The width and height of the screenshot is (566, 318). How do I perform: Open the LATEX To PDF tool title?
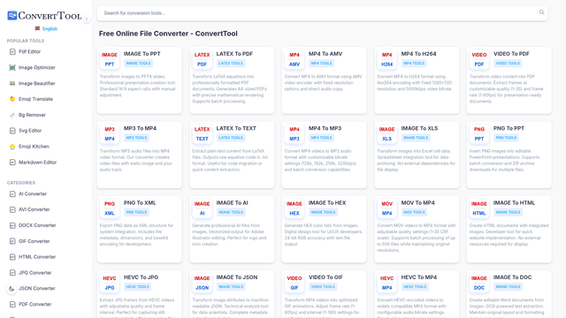coord(234,54)
